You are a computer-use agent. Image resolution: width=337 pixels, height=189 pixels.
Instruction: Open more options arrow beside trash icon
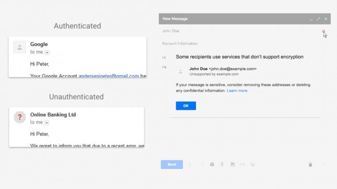[324, 165]
